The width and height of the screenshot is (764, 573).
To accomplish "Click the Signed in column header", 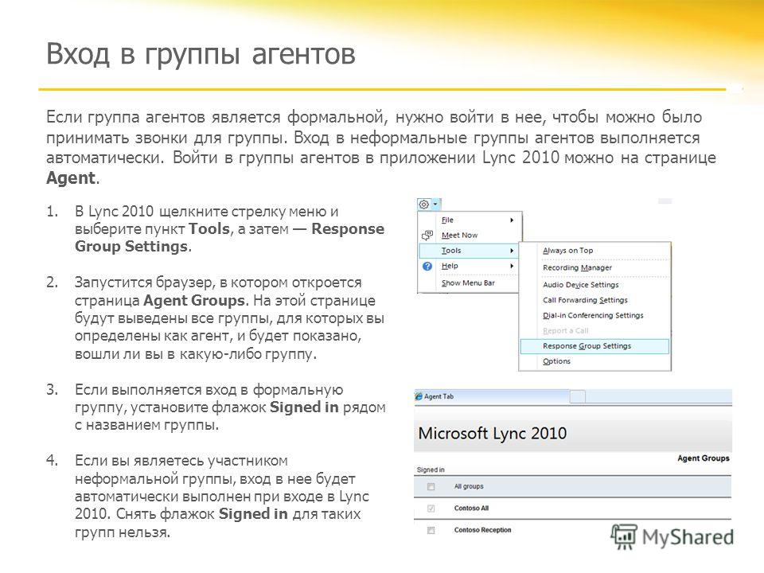I will coord(431,470).
